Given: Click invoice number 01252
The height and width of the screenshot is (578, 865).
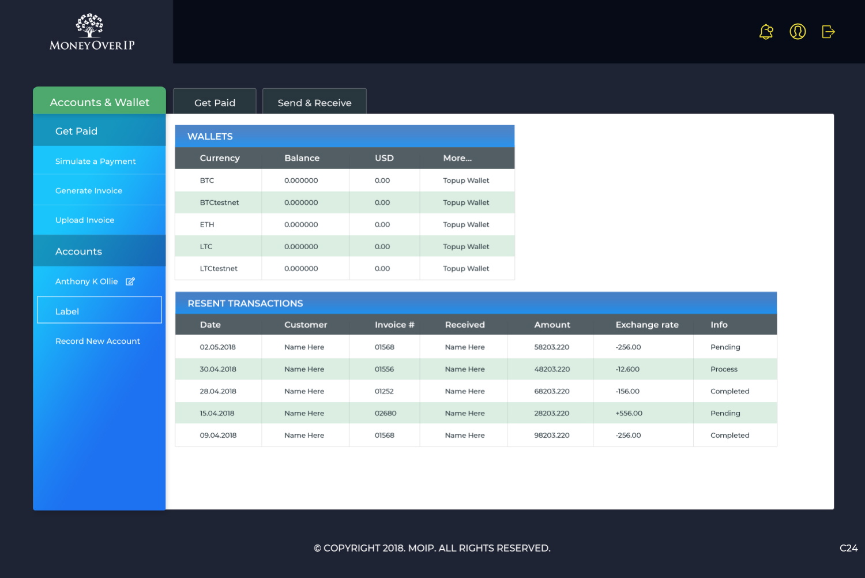Looking at the screenshot, I should pyautogui.click(x=384, y=391).
